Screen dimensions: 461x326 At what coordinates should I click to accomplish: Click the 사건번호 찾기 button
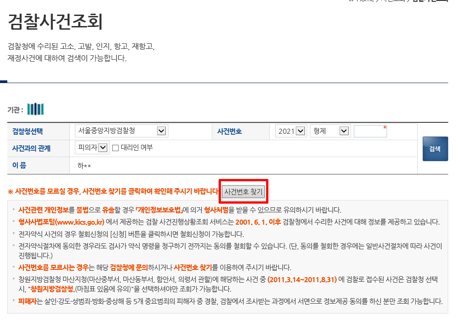tap(243, 191)
